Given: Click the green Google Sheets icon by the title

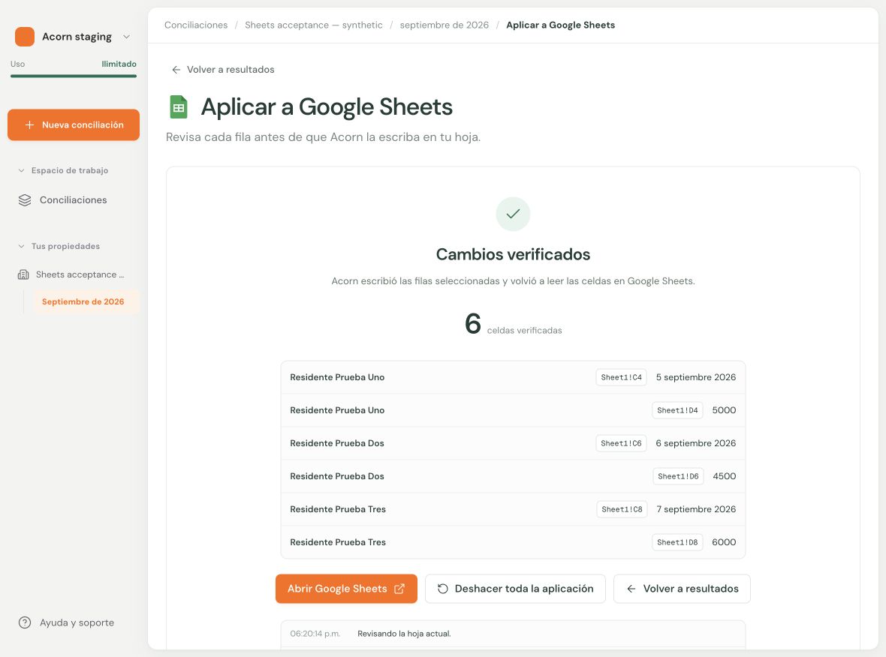Looking at the screenshot, I should (x=179, y=106).
